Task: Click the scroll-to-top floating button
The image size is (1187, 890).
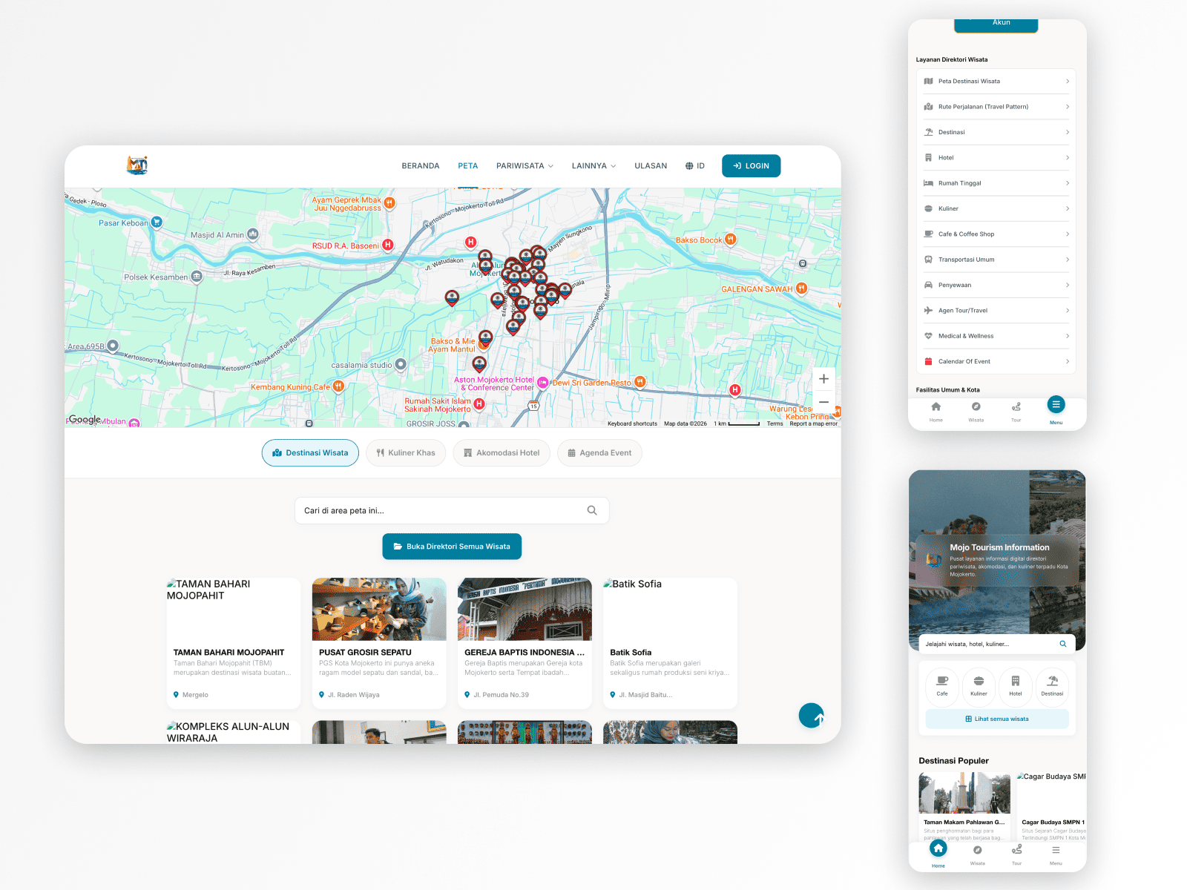Action: pyautogui.click(x=811, y=716)
